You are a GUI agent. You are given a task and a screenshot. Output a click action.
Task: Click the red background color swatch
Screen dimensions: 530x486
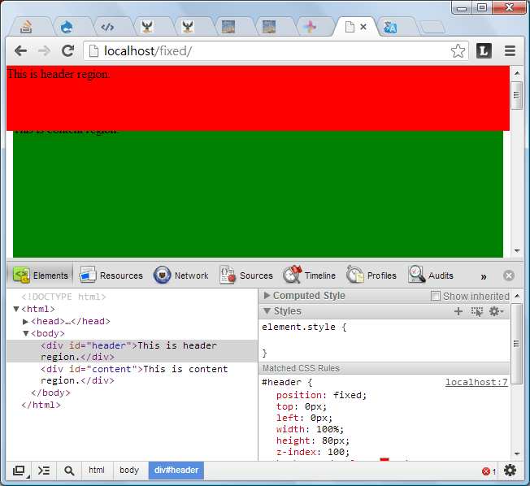(384, 461)
